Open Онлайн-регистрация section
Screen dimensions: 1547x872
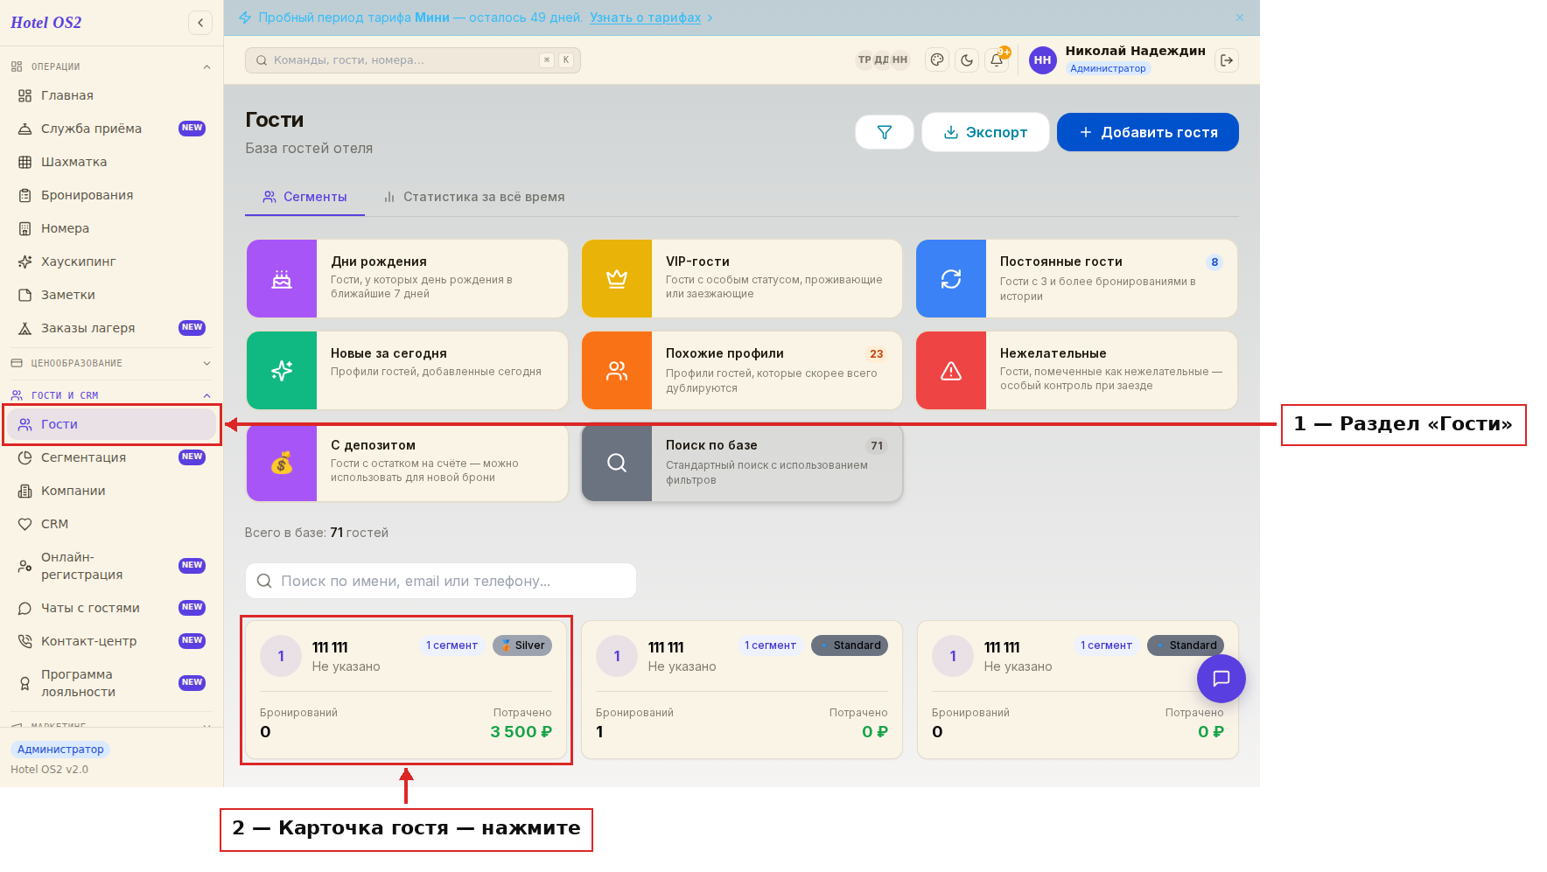(112, 566)
